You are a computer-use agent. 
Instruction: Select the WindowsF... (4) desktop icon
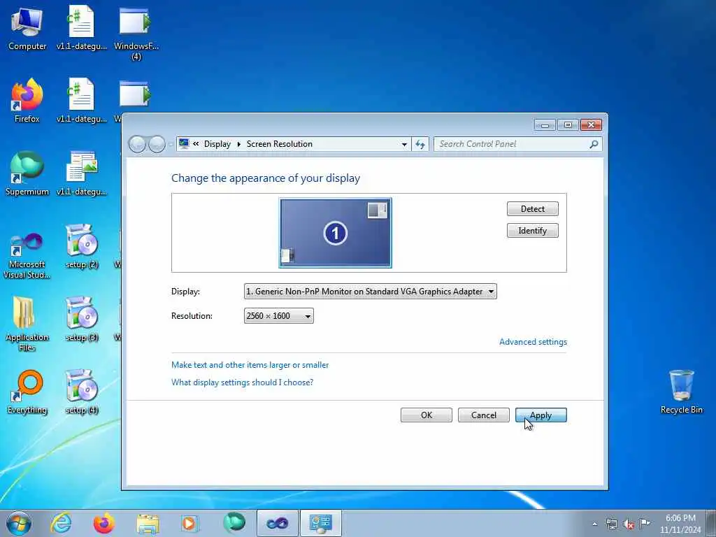tap(136, 34)
